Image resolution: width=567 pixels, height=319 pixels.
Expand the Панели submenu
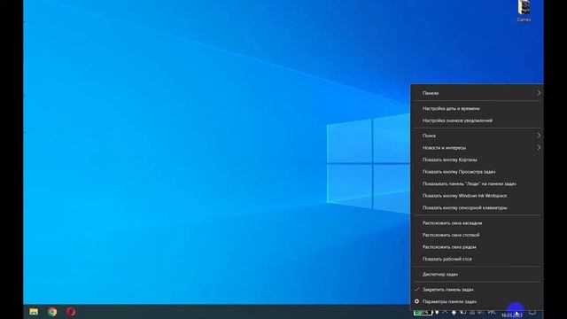pyautogui.click(x=477, y=93)
